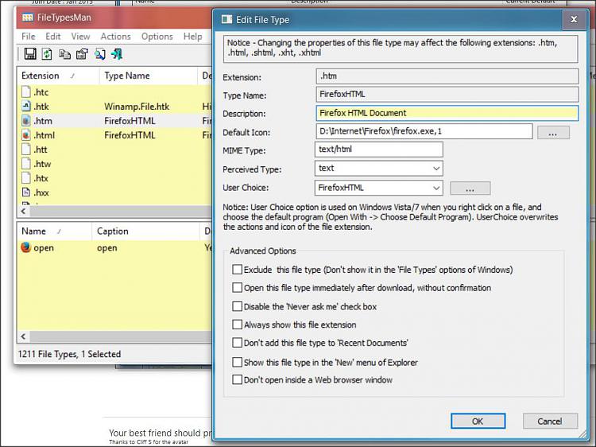Click the Refresh toolbar icon in FileTypesMan
This screenshot has height=447, width=596.
47,54
